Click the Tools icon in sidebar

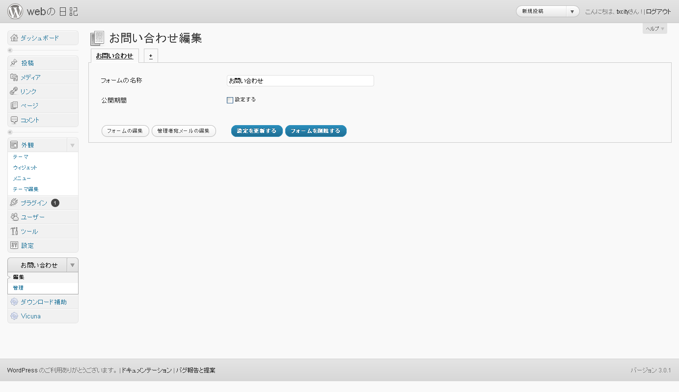14,232
